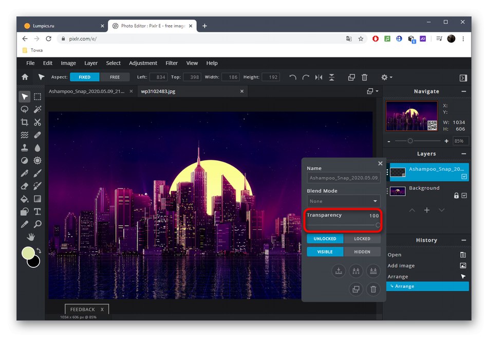
Task: Select the Heal bandage tool
Action: (x=37, y=135)
